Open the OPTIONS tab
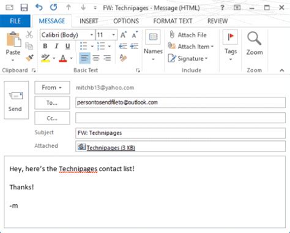 click(x=126, y=21)
